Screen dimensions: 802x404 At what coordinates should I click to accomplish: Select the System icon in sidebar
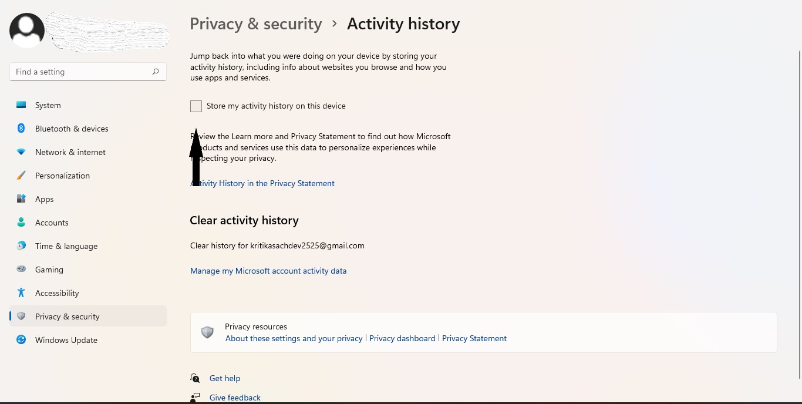[21, 105]
